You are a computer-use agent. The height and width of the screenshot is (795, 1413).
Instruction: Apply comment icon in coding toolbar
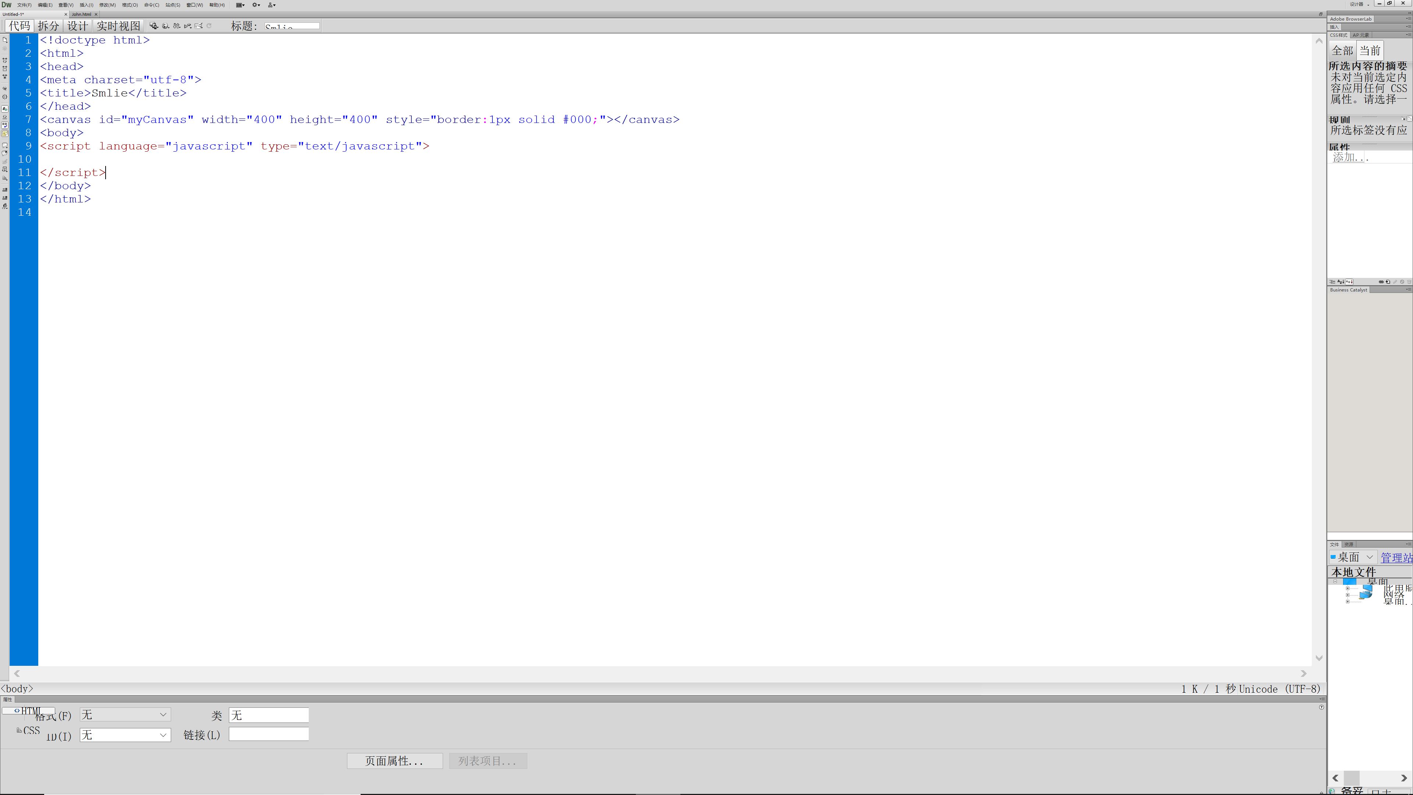[5, 145]
